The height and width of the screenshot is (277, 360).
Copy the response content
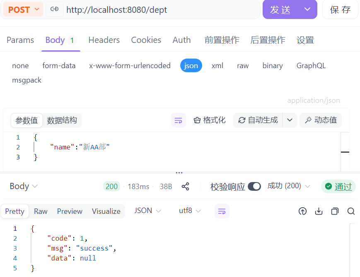point(335,211)
